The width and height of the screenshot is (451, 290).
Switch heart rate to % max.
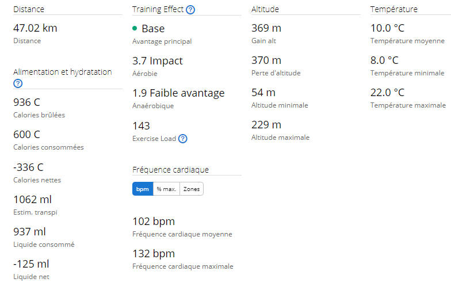(167, 189)
